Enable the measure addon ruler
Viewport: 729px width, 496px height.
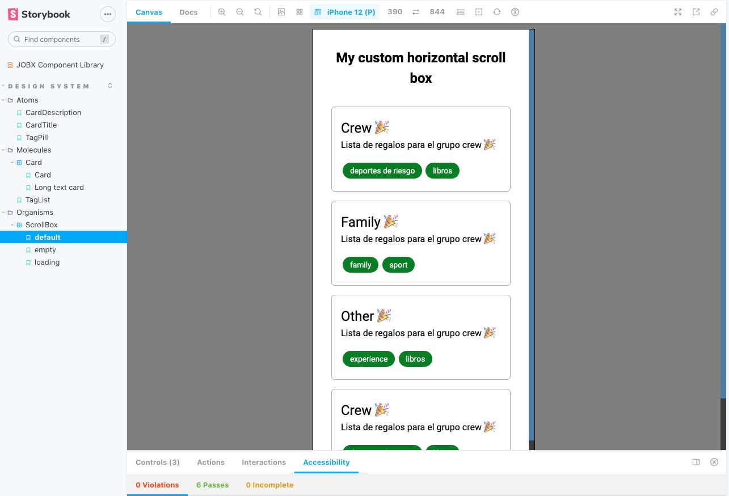(x=460, y=11)
